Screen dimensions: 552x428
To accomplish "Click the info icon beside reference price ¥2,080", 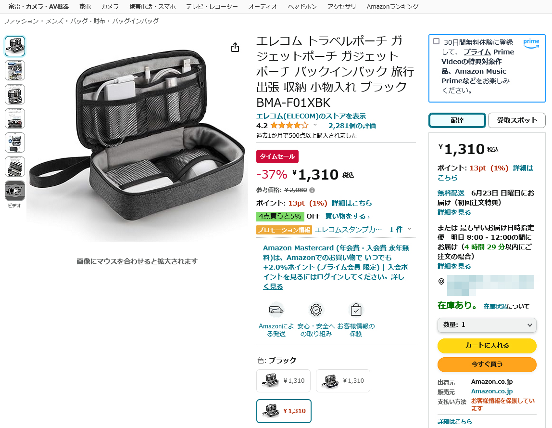I will (x=312, y=190).
